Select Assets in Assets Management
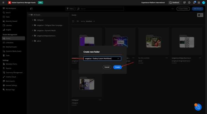The image size is (207, 114). 13,38
